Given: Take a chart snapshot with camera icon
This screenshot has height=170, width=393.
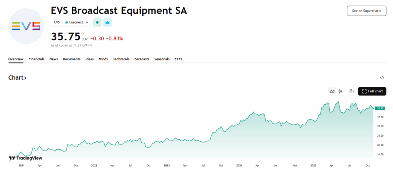Looking at the screenshot, I should point(351,92).
